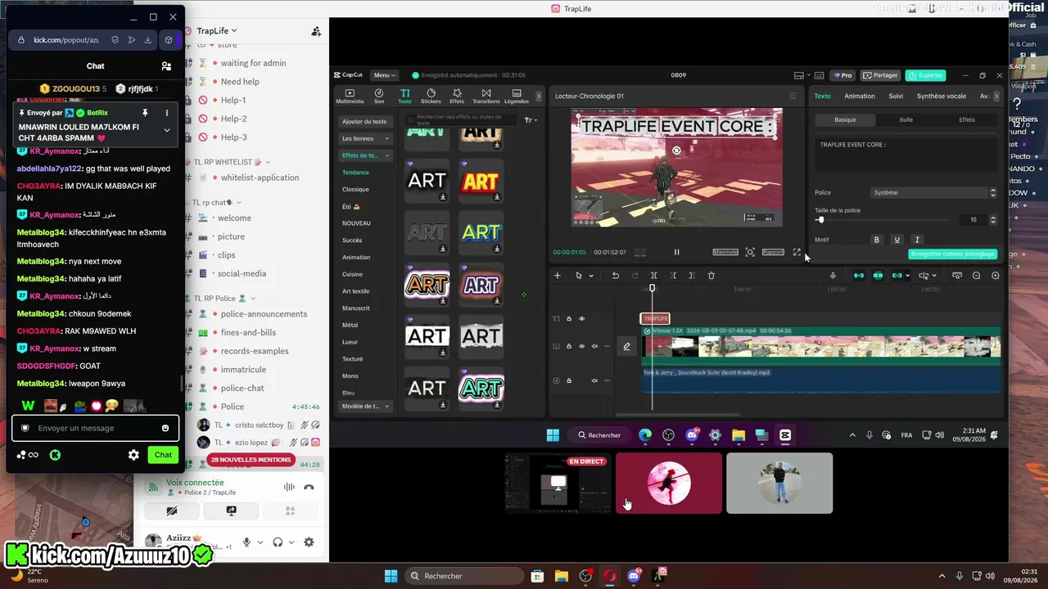Viewport: 1048px width, 589px height.
Task: Click the microphone record voiceover icon
Action: (833, 276)
